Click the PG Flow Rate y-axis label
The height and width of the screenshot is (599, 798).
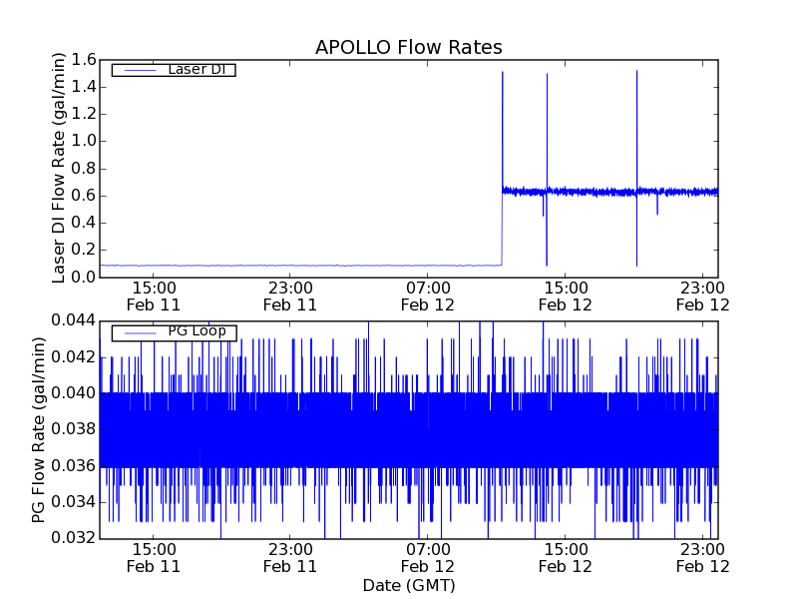coord(39,429)
